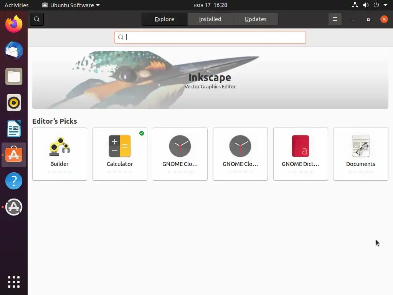
Task: Click the Documents star rating
Action: pyautogui.click(x=361, y=172)
